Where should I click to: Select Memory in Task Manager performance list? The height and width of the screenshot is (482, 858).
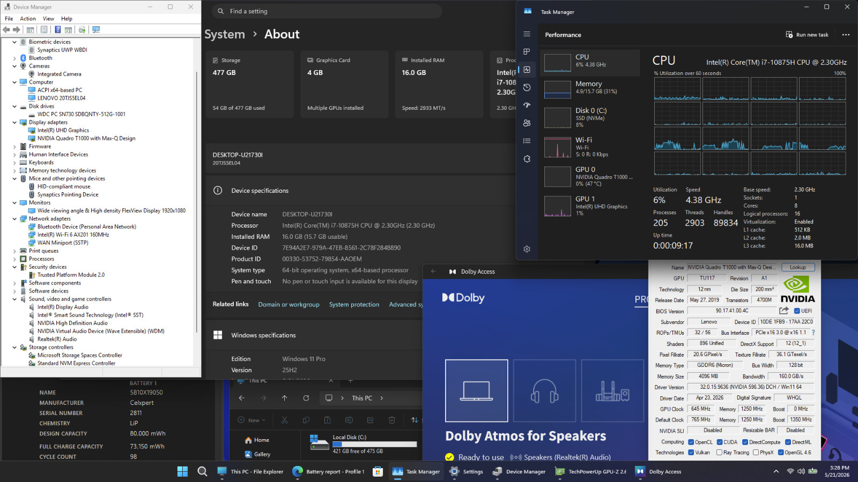[x=590, y=89]
